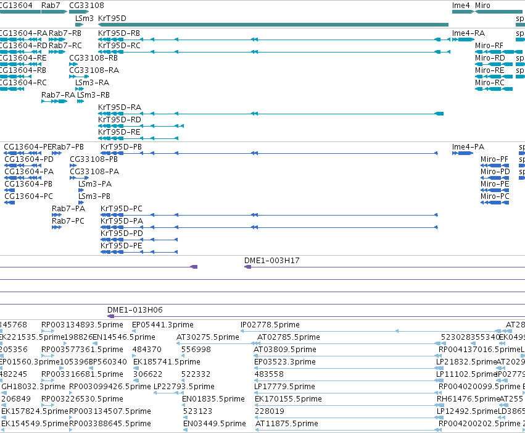Select the Ime4 gene label
Viewport: 525px width, 433px height.
click(461, 6)
